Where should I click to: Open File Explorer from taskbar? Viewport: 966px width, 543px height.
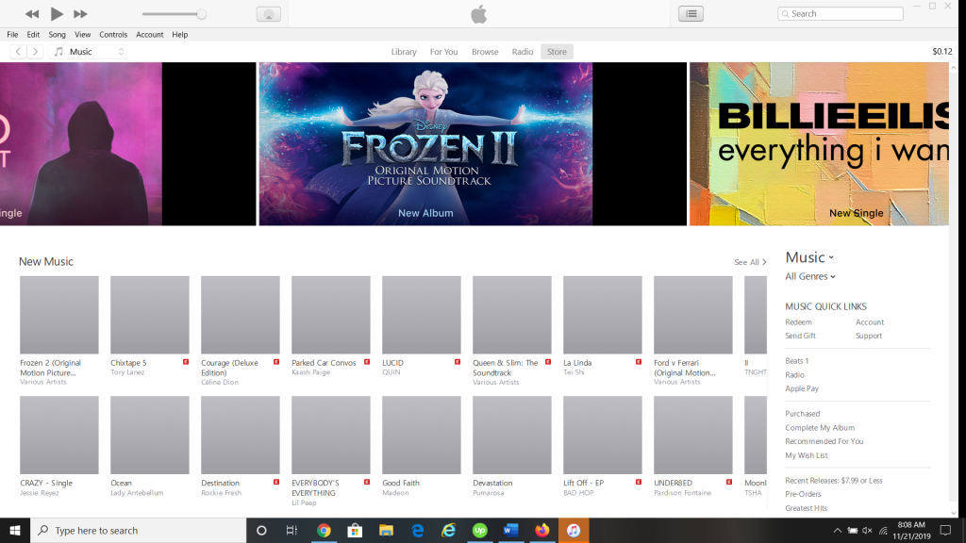pos(386,530)
